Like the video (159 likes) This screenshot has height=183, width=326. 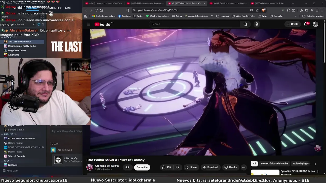pyautogui.click(x=166, y=167)
